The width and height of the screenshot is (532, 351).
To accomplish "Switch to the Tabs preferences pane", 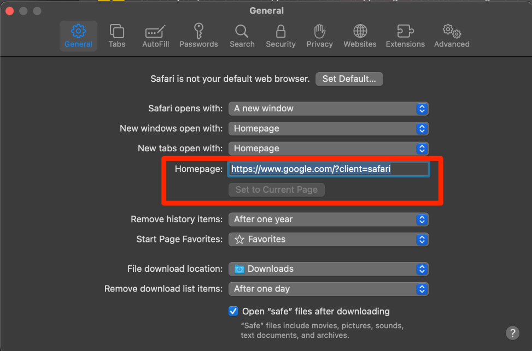I will [x=117, y=36].
